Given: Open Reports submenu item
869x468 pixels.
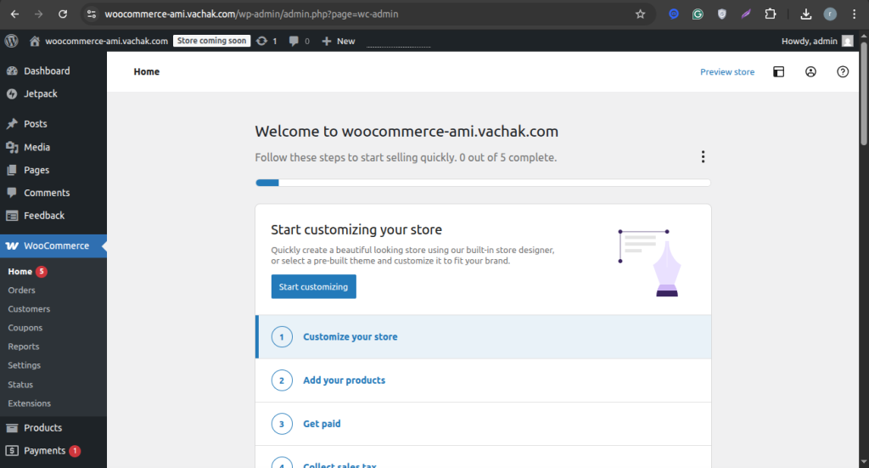Looking at the screenshot, I should [23, 347].
